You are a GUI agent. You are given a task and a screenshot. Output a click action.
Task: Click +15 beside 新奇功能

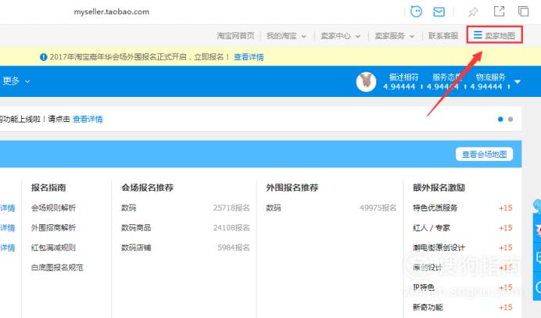506,308
